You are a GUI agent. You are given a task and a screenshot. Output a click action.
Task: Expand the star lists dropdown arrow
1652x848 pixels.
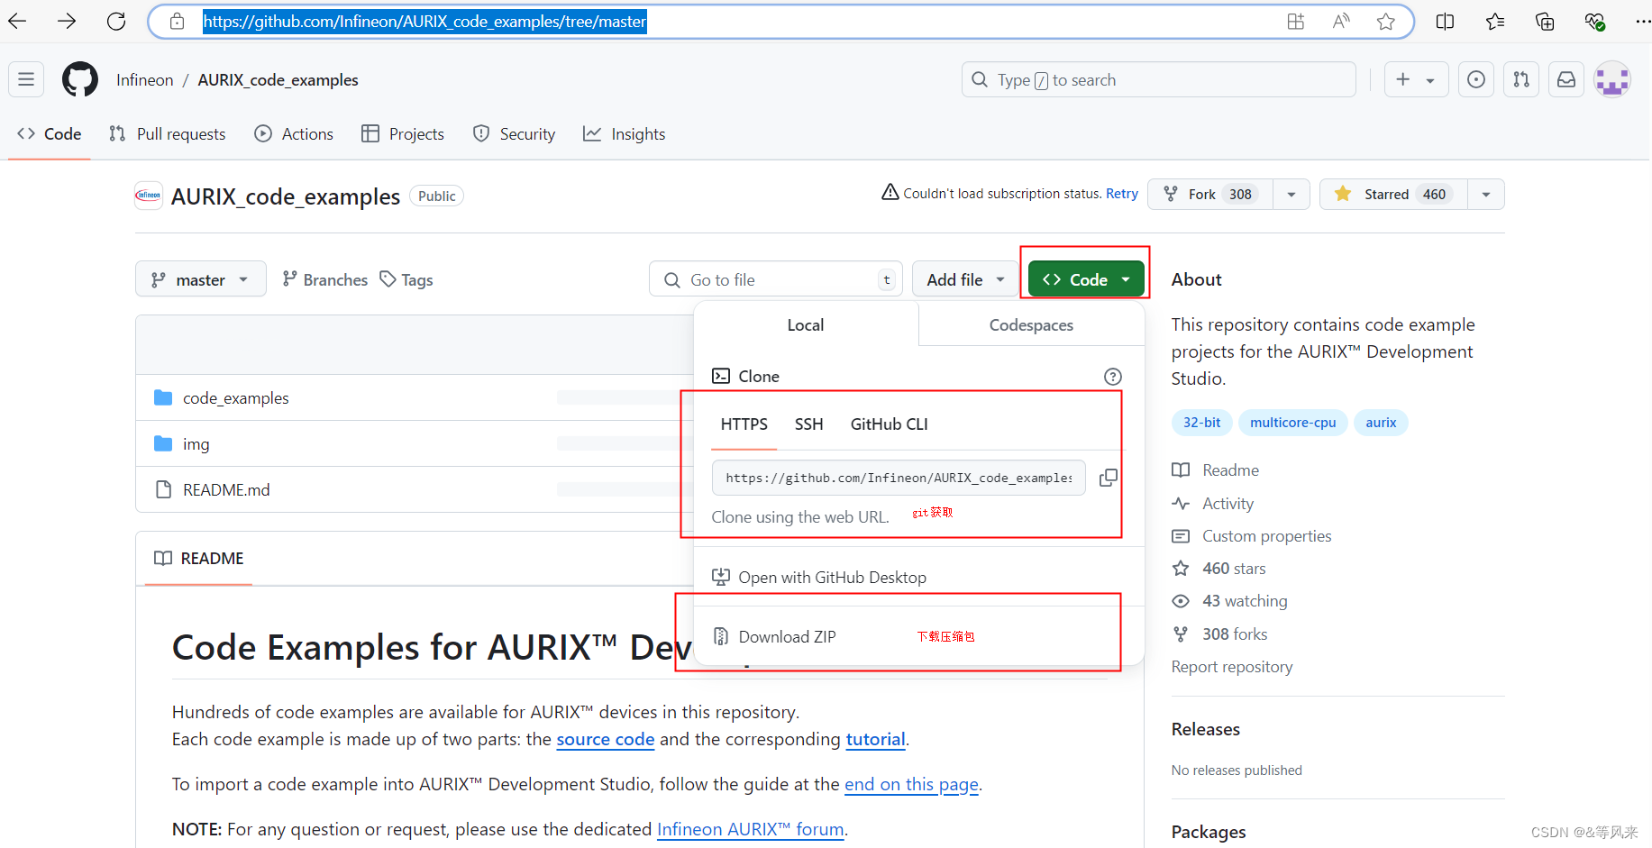[x=1486, y=194]
